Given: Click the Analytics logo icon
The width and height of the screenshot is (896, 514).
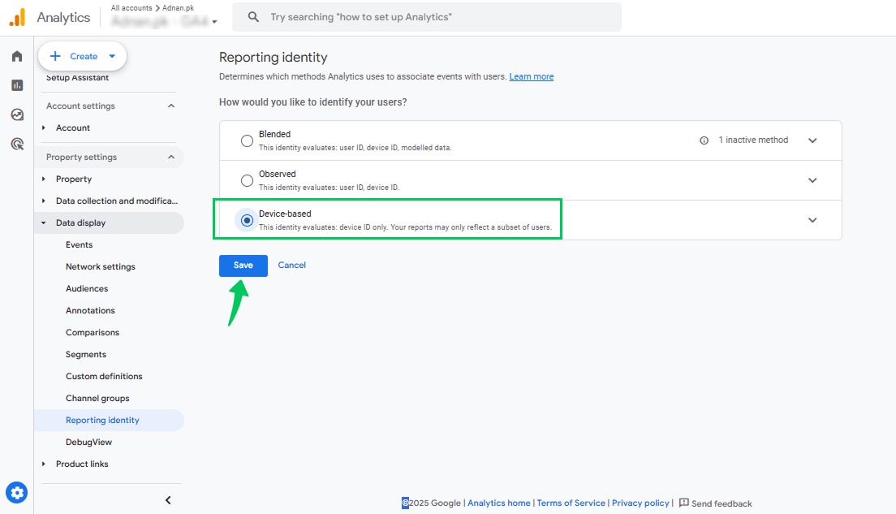Looking at the screenshot, I should pos(17,17).
